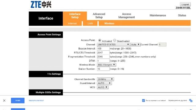This screenshot has width=196, height=110.
Task: Open the Channel Bandwidth 20 MHz dropdown
Action: 105,79
